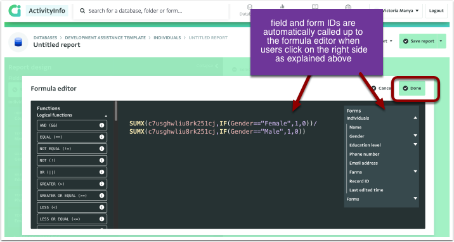
Task: Show info for LESS (<) function
Action: click(101, 207)
